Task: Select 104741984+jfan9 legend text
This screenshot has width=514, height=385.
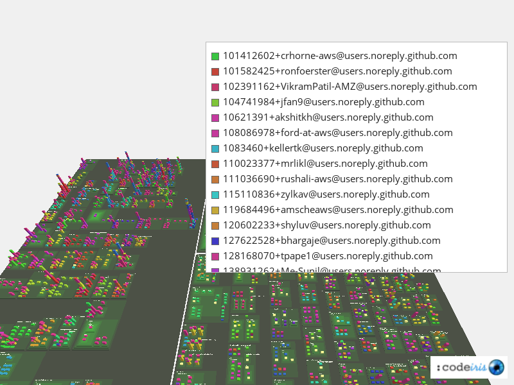Action: click(x=324, y=102)
